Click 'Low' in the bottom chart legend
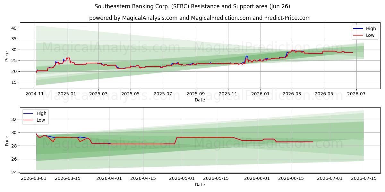 pos(41,120)
